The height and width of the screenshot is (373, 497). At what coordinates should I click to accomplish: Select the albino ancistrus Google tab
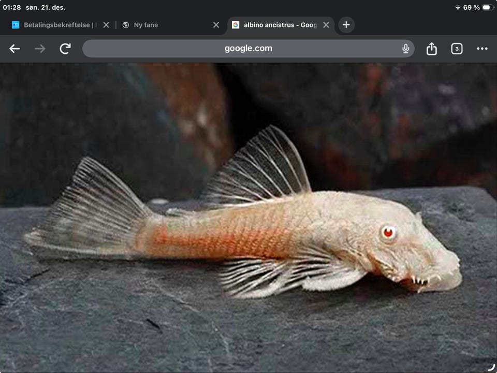[280, 25]
